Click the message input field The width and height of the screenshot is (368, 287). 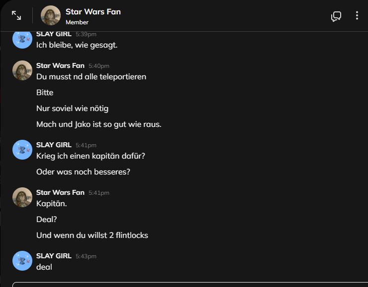[x=189, y=285]
